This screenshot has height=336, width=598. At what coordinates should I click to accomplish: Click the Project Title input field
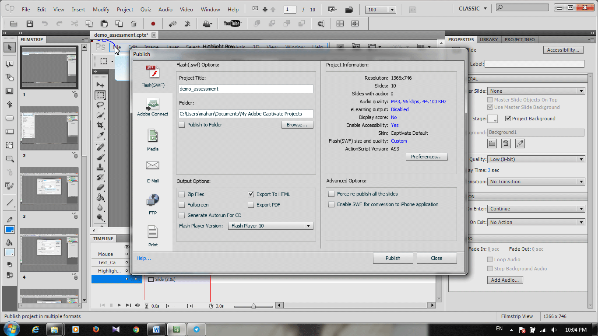pyautogui.click(x=246, y=89)
